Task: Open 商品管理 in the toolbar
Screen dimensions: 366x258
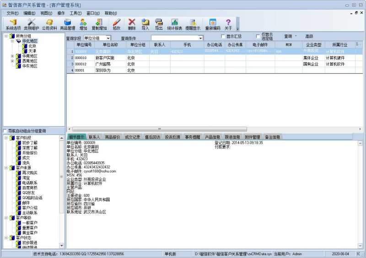Action: 67,24
